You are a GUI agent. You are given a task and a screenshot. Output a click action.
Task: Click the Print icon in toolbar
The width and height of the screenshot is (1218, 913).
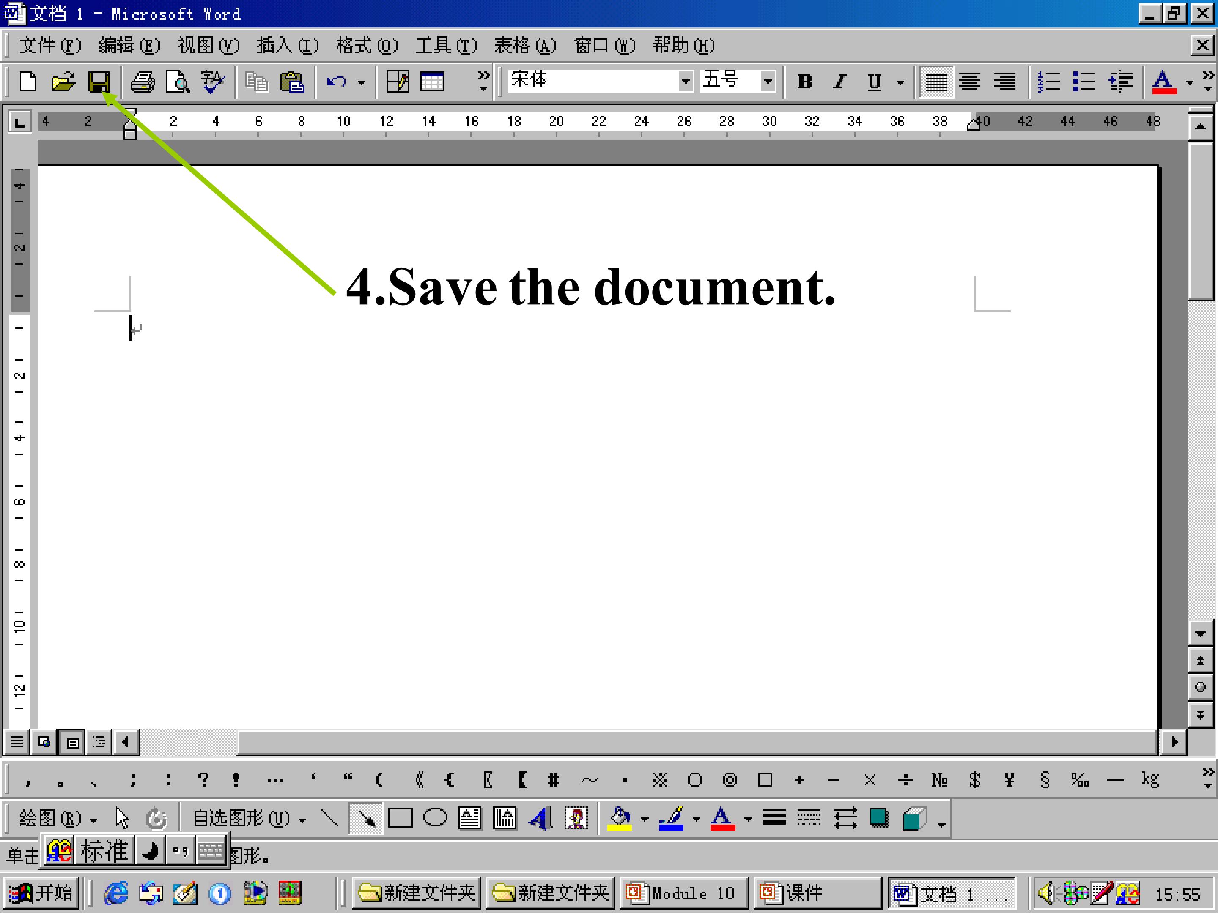pos(143,82)
